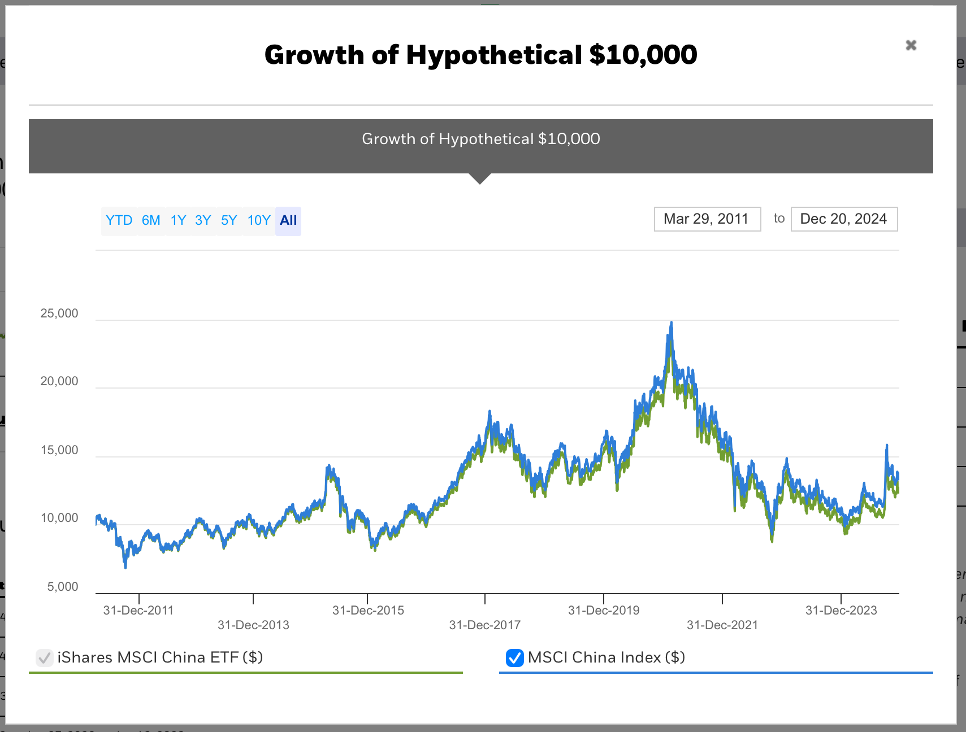Viewport: 966px width, 732px height.
Task: Click the 10,000 y-axis value
Action: 59,518
